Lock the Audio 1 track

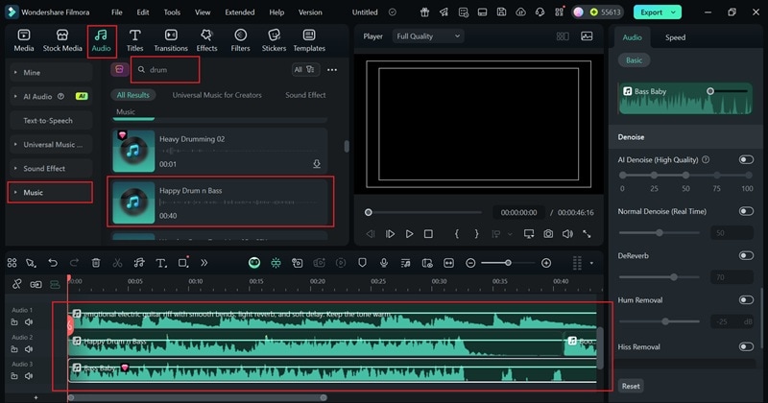point(14,321)
